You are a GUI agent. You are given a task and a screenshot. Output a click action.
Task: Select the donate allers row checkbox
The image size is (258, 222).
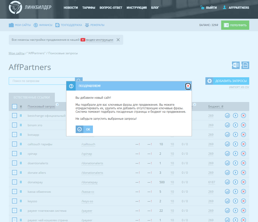tap(15, 173)
